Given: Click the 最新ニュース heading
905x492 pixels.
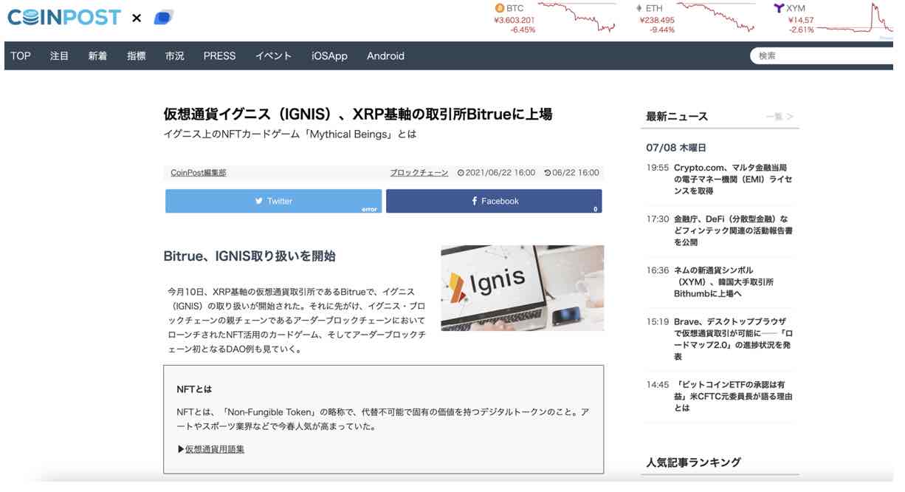Looking at the screenshot, I should tap(677, 117).
